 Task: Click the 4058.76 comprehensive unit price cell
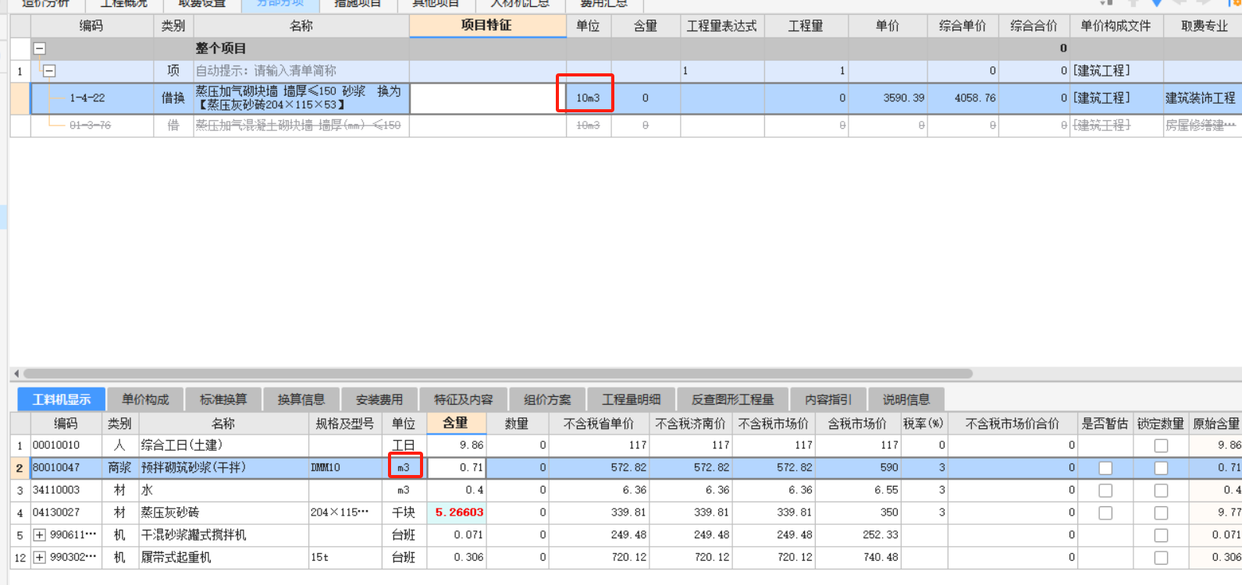963,98
